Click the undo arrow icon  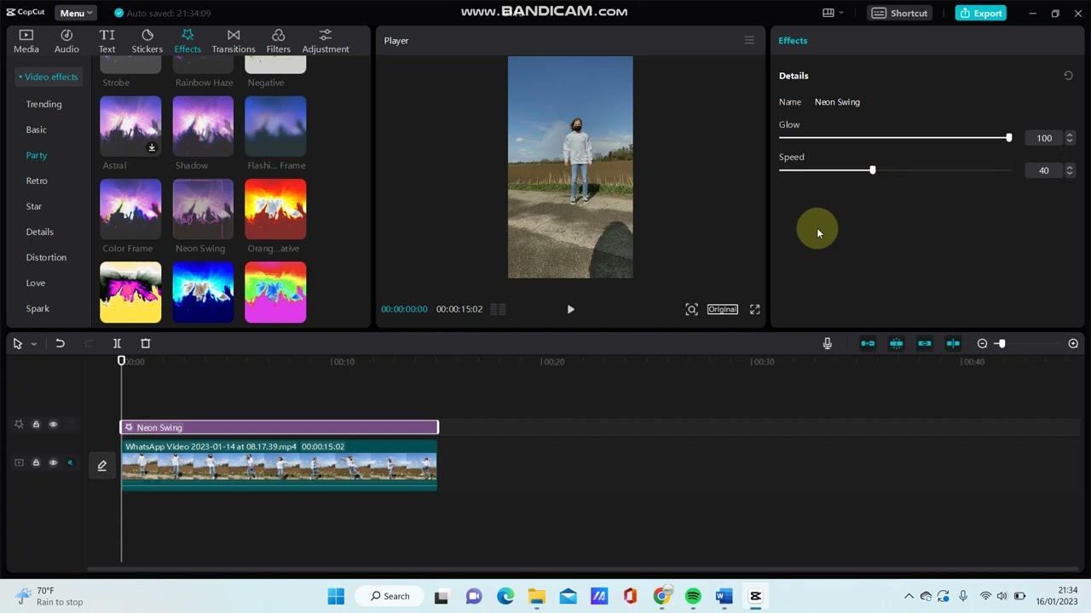click(60, 343)
